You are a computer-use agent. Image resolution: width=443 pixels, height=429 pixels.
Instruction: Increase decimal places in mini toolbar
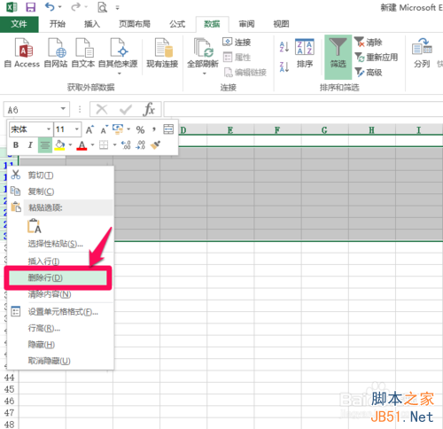click(126, 144)
